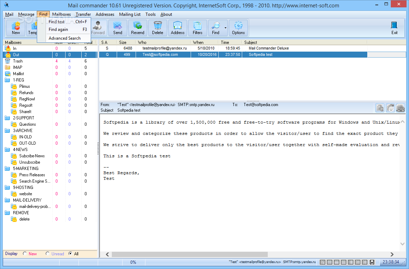The image size is (409, 269).
Task: Open the Filters toolbar icon
Action: tap(197, 28)
